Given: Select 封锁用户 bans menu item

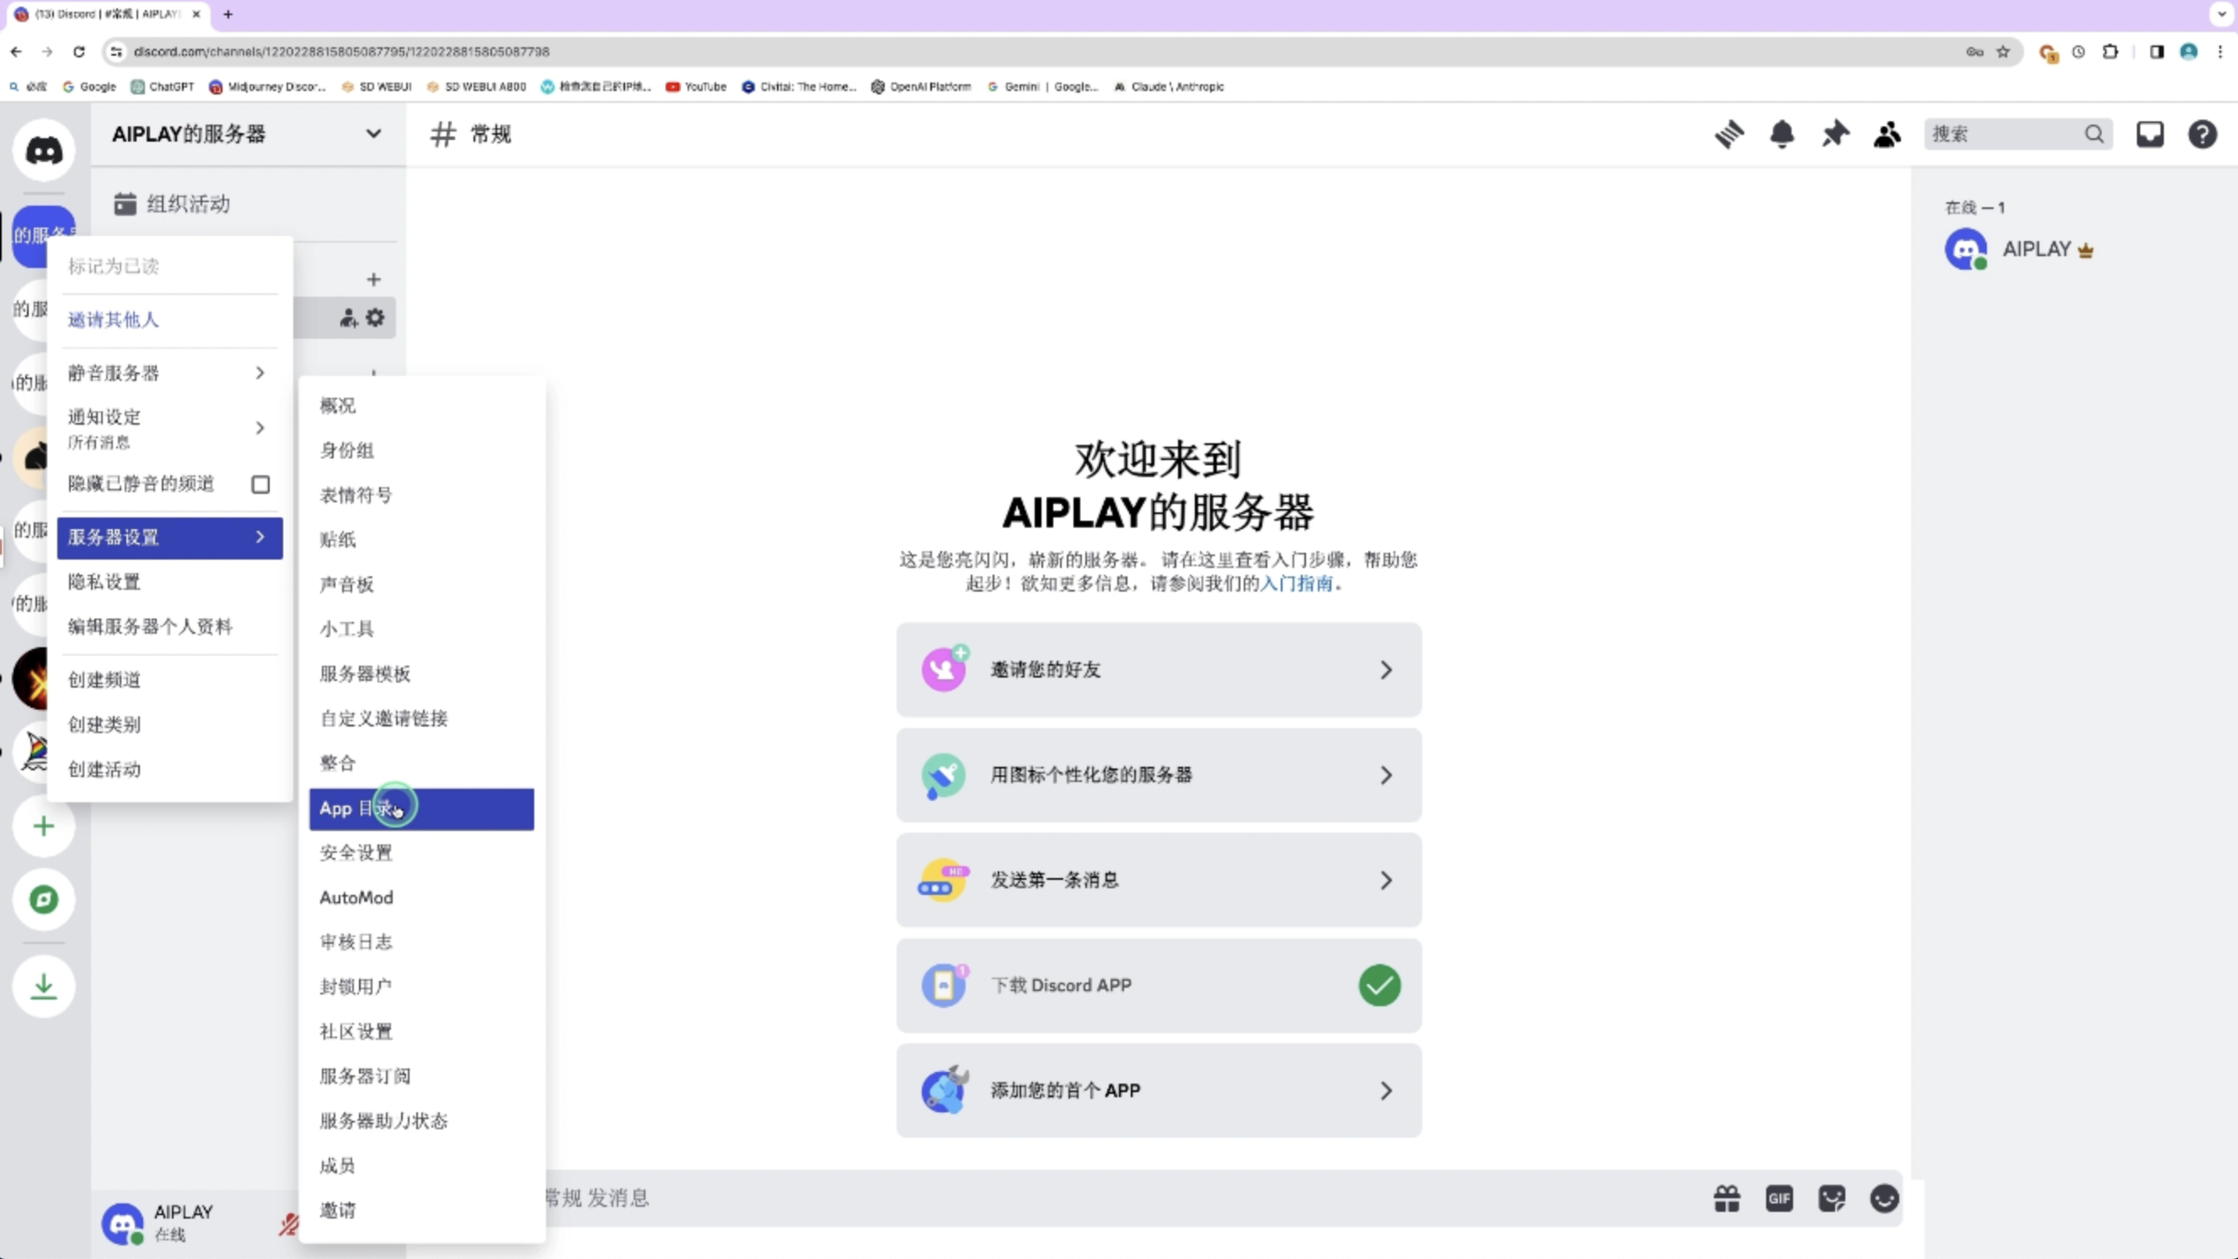Looking at the screenshot, I should [x=421, y=987].
